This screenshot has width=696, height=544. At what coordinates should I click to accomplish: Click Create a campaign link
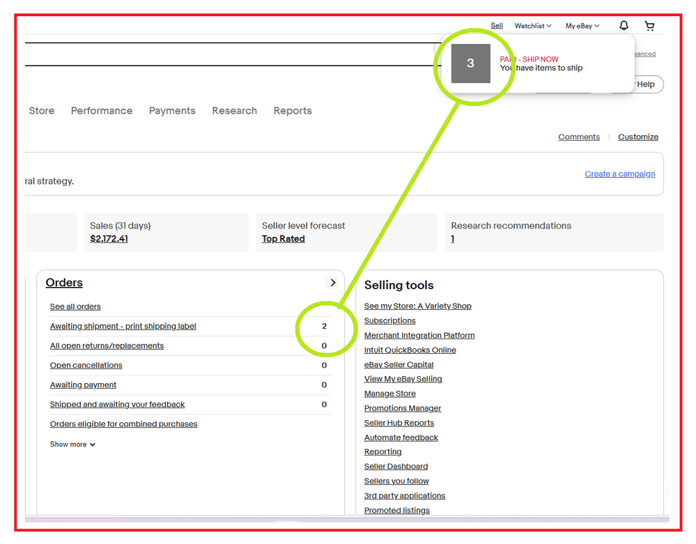point(619,173)
